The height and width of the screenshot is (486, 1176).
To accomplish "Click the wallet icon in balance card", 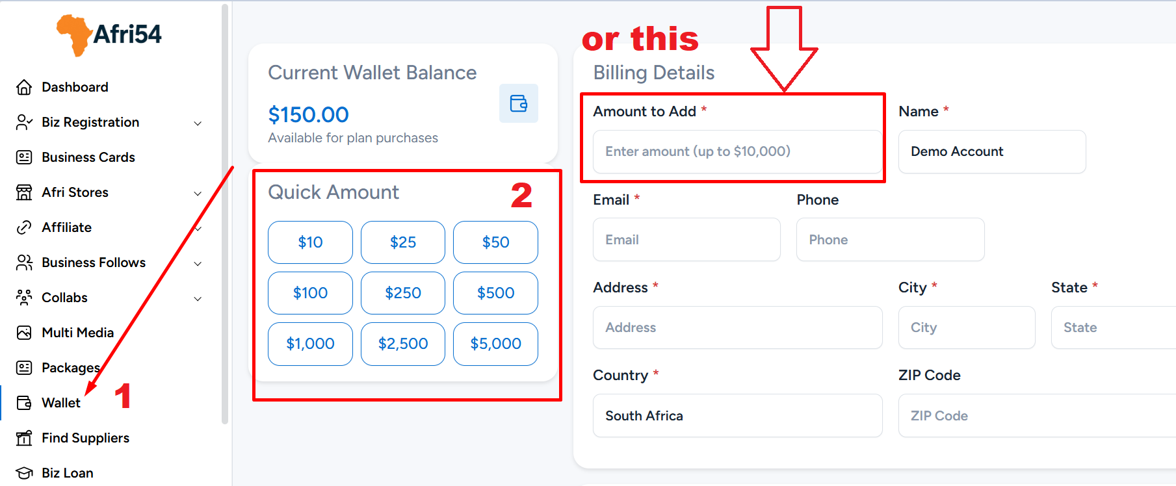I will pyautogui.click(x=518, y=103).
